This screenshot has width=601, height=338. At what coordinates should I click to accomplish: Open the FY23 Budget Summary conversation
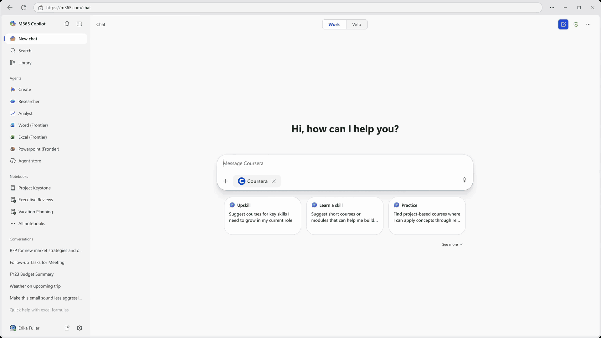[x=31, y=274]
